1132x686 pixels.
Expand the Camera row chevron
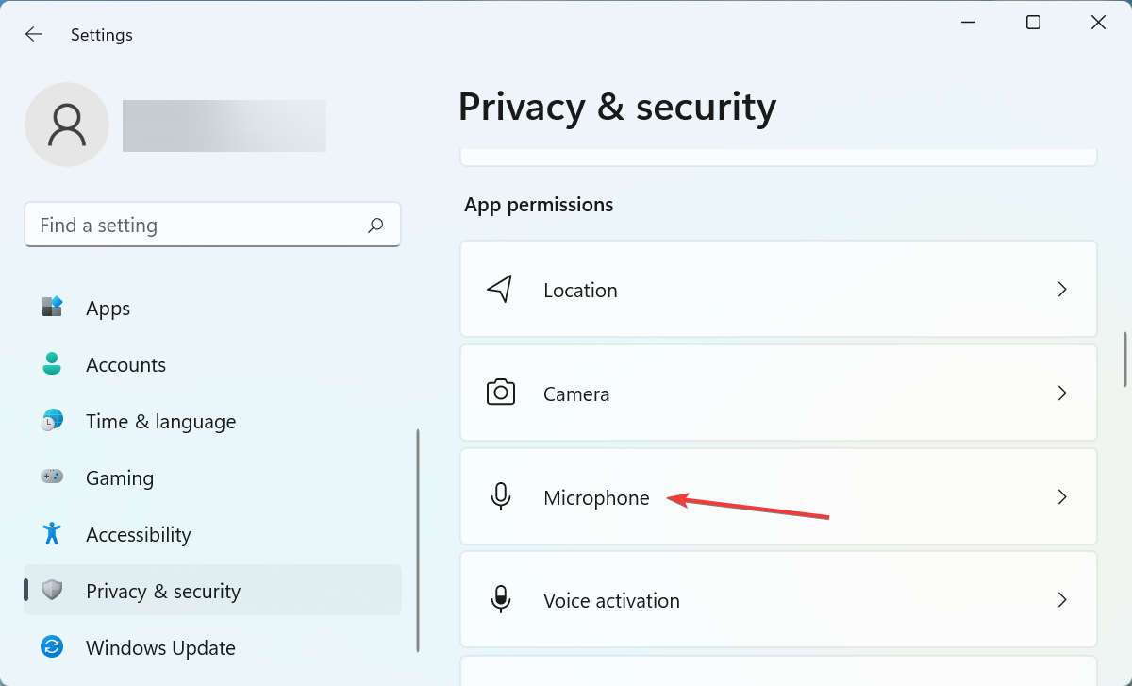[x=1062, y=393]
